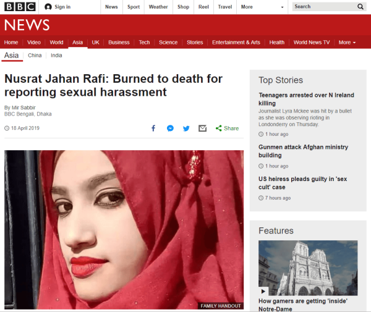371x312 pixels.
Task: Open US heiress 'sex cult' case story
Action: 302,183
